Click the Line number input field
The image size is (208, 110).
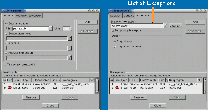(x=66, y=28)
